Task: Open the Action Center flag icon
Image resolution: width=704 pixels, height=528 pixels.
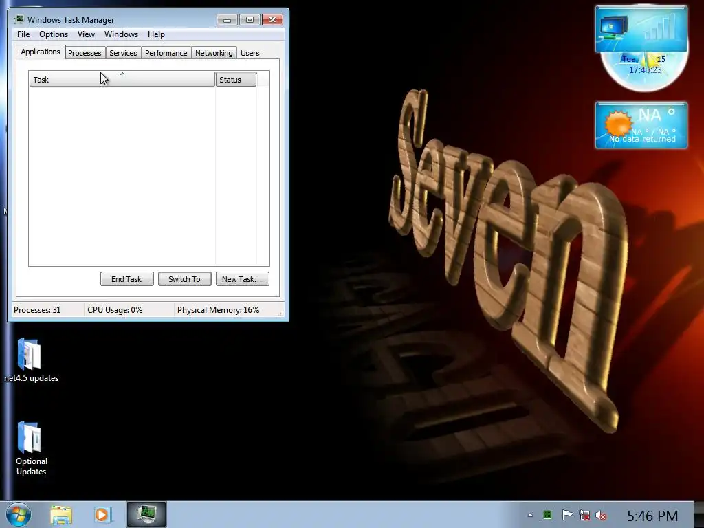Action: (567, 515)
